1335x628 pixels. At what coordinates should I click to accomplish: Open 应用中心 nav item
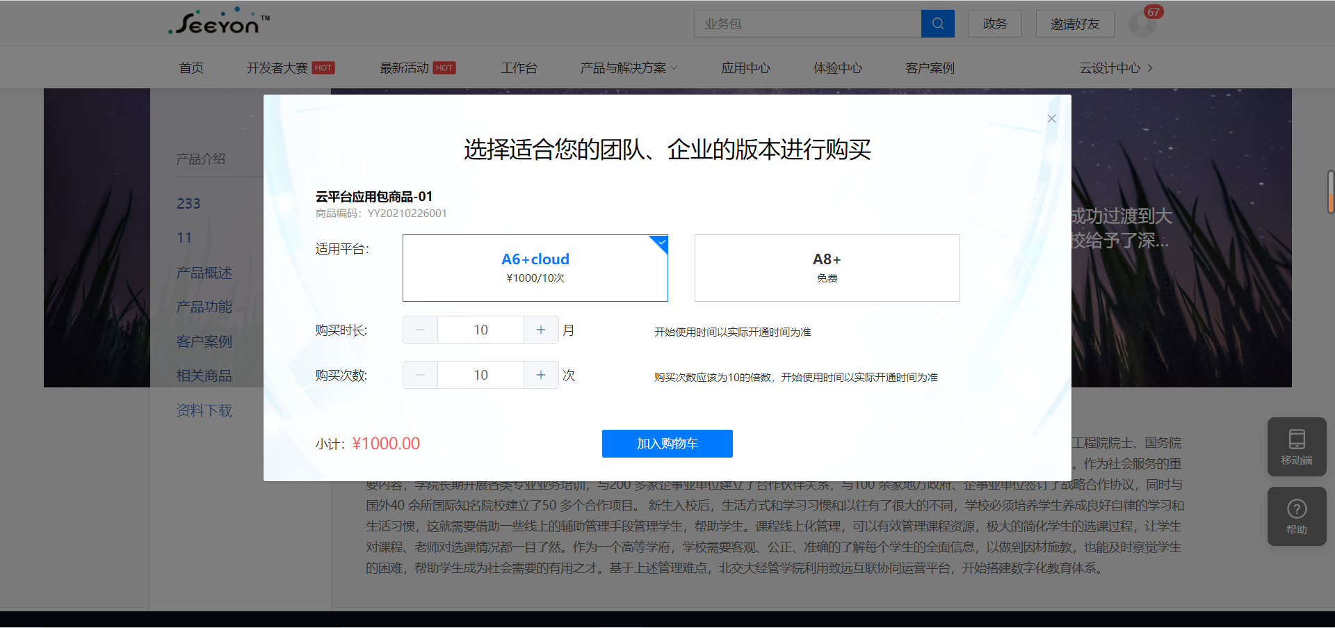745,68
